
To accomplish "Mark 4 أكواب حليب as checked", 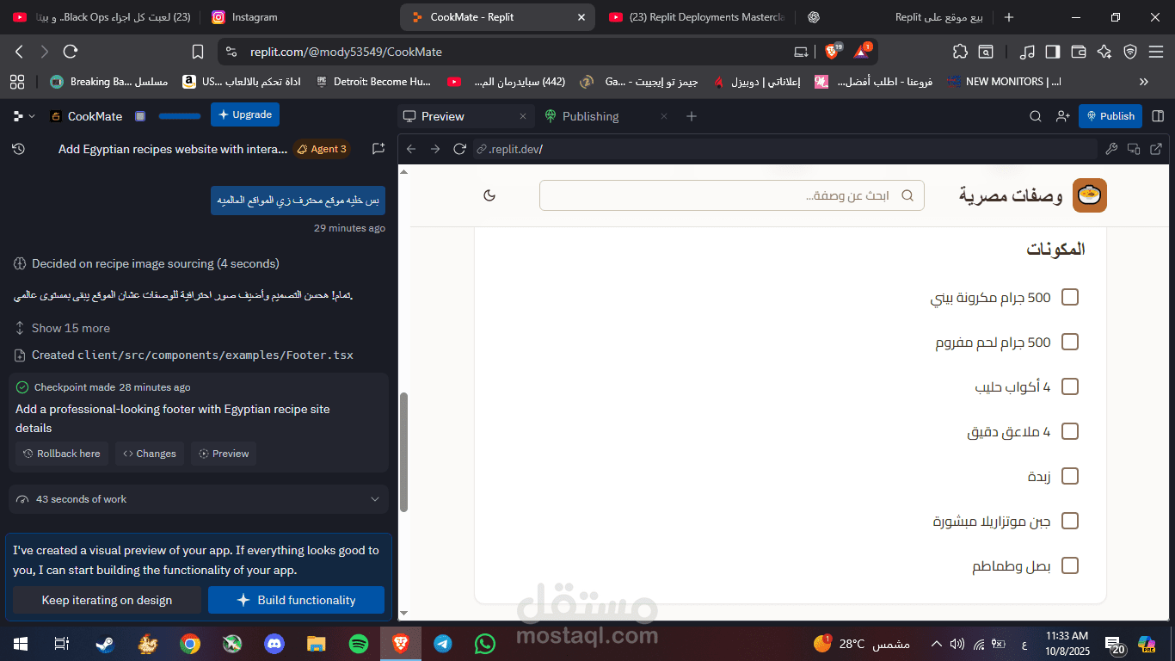I will (1070, 386).
